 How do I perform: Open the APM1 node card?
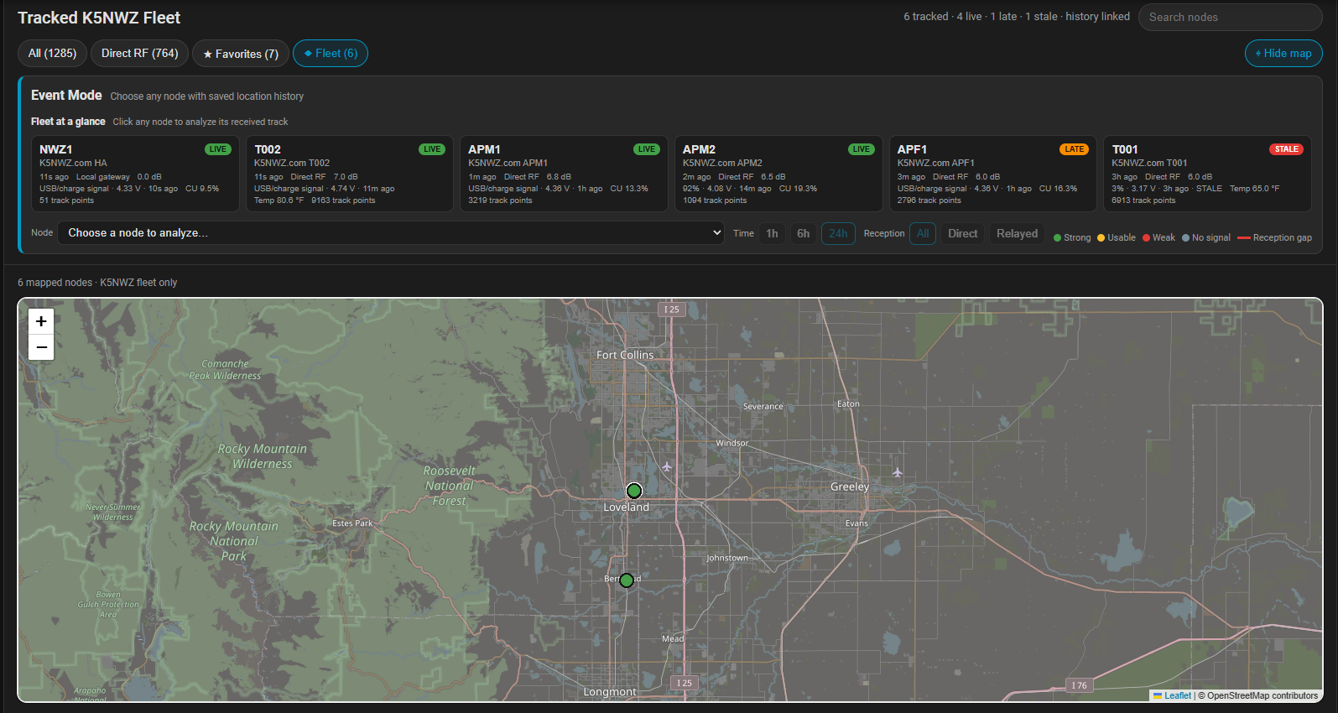click(x=564, y=174)
